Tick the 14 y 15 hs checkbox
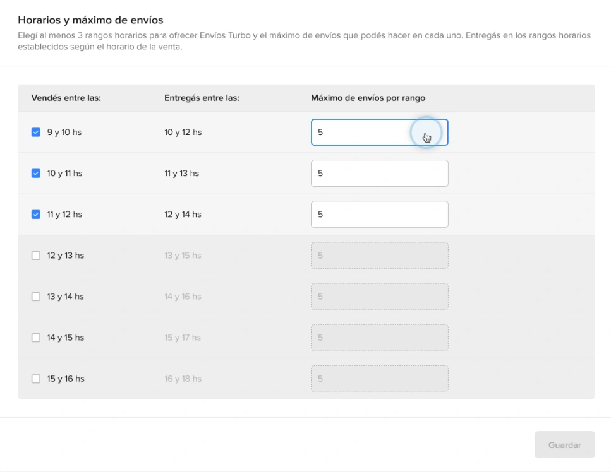Screen dimensions: 611x472 coord(36,338)
